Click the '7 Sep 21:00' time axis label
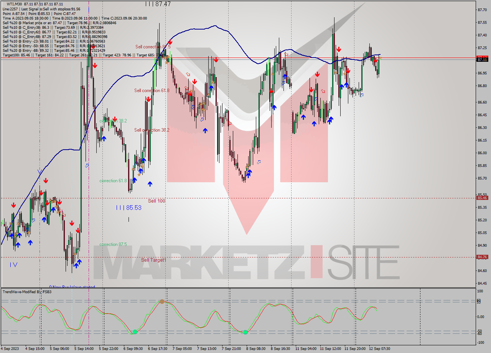 tap(231, 349)
